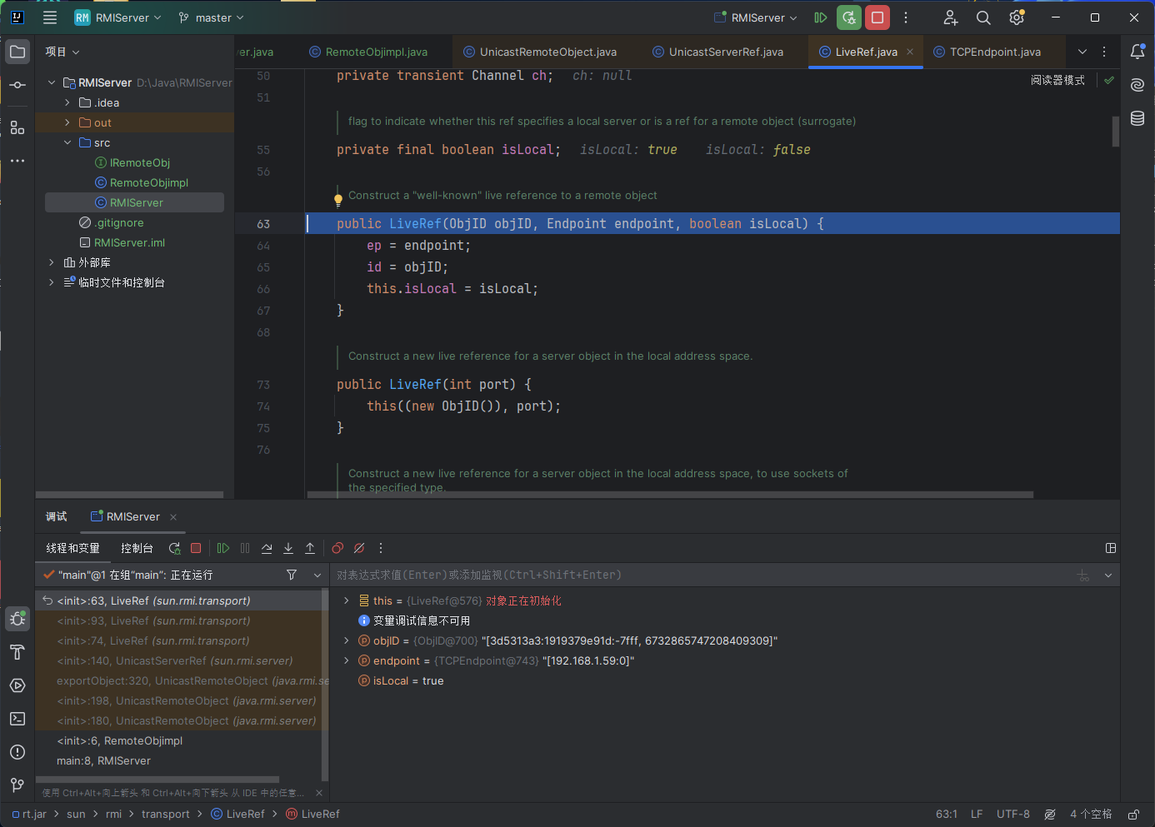The height and width of the screenshot is (827, 1155).
Task: Rerun RMIServer in debug panel toolbar
Action: (x=174, y=548)
